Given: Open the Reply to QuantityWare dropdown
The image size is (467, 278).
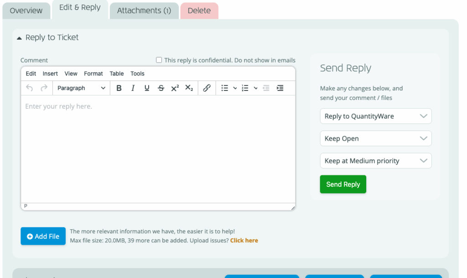Looking at the screenshot, I should coord(376,116).
